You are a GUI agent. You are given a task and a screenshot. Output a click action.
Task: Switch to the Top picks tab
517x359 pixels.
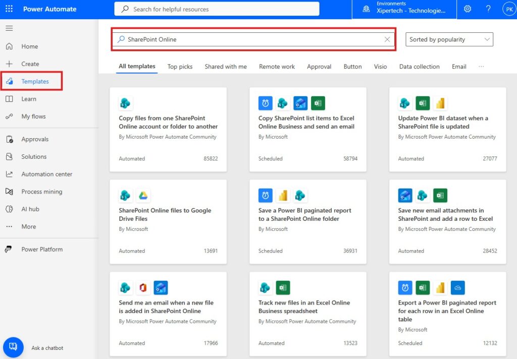click(180, 66)
